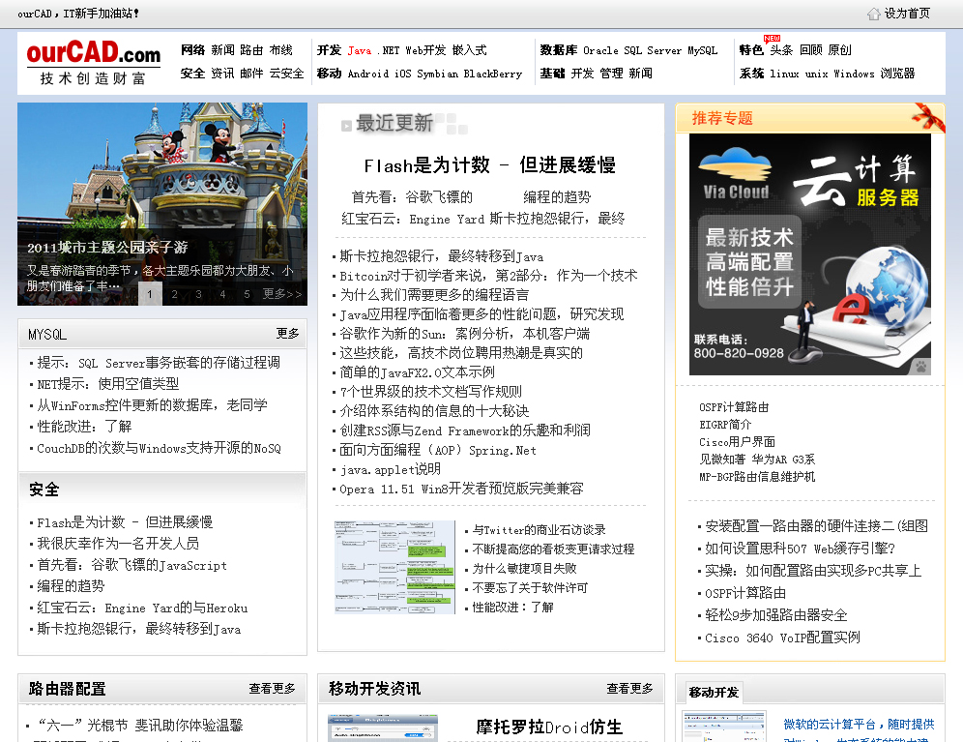Open Cisco 3640 VoIP配置实例 article

782,638
